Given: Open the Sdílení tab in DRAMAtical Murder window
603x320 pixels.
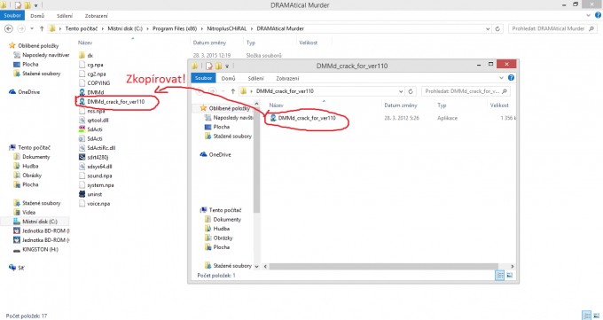Looking at the screenshot, I should pos(65,16).
